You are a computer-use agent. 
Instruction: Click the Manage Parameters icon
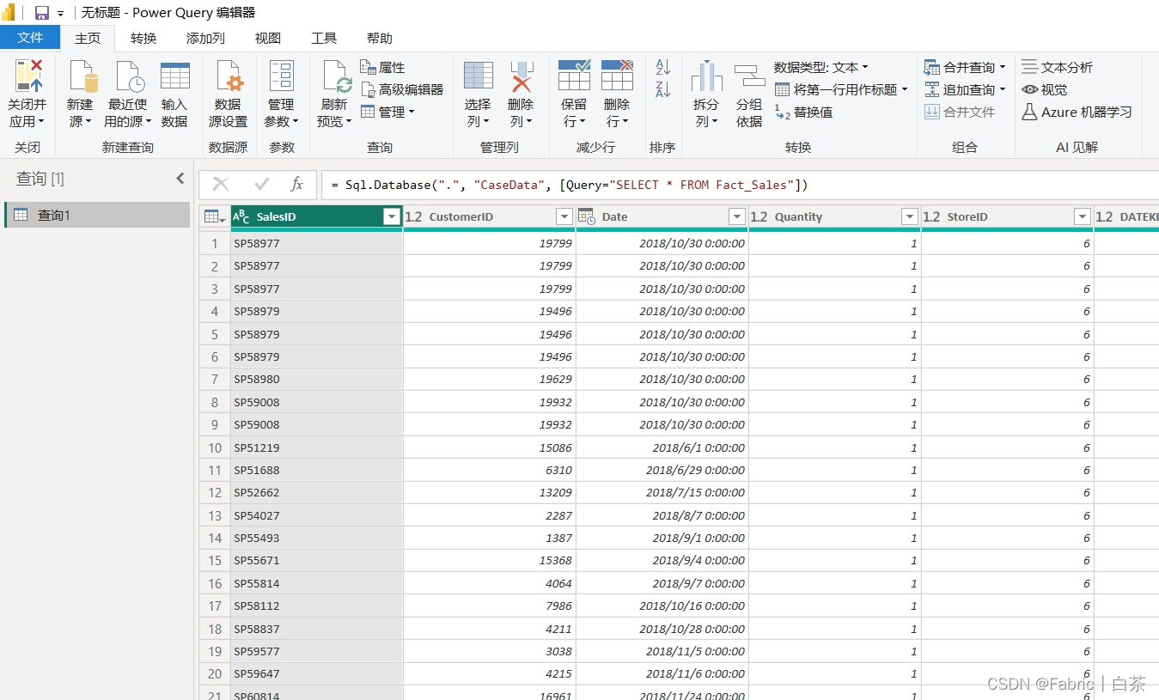(281, 76)
